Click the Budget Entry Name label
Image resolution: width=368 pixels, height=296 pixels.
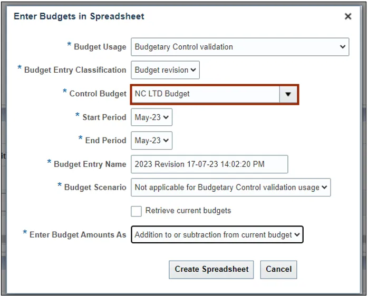[90, 164]
